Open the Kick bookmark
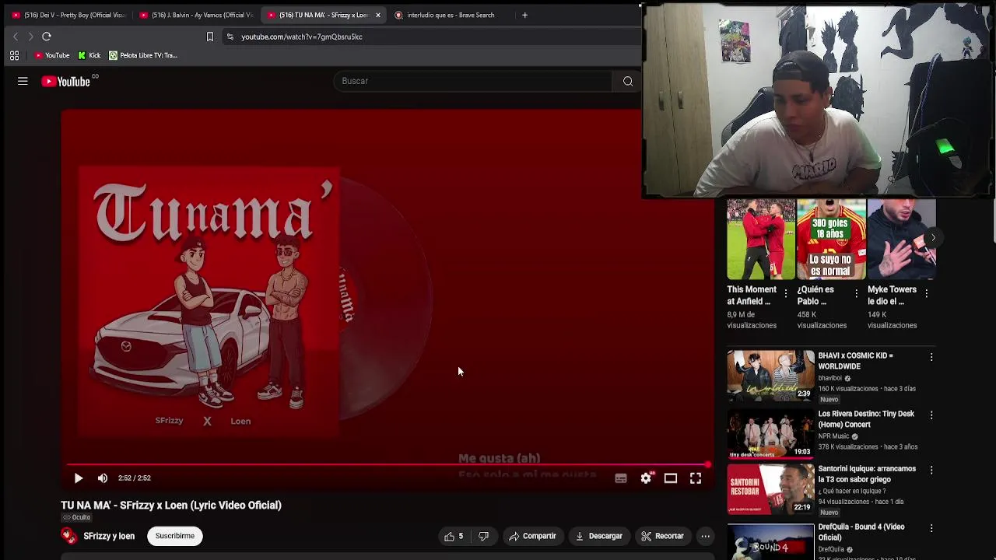The image size is (996, 560). (89, 55)
